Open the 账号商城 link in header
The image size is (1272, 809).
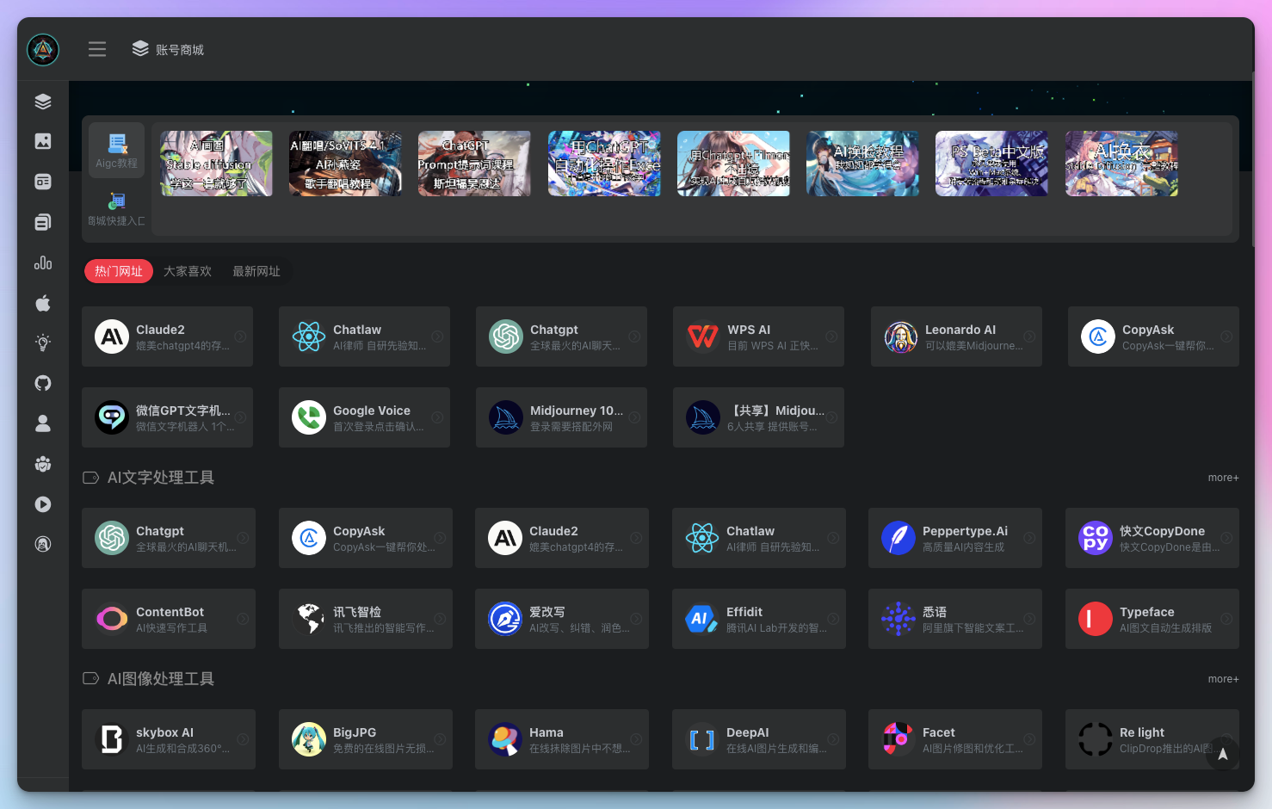pyautogui.click(x=168, y=49)
